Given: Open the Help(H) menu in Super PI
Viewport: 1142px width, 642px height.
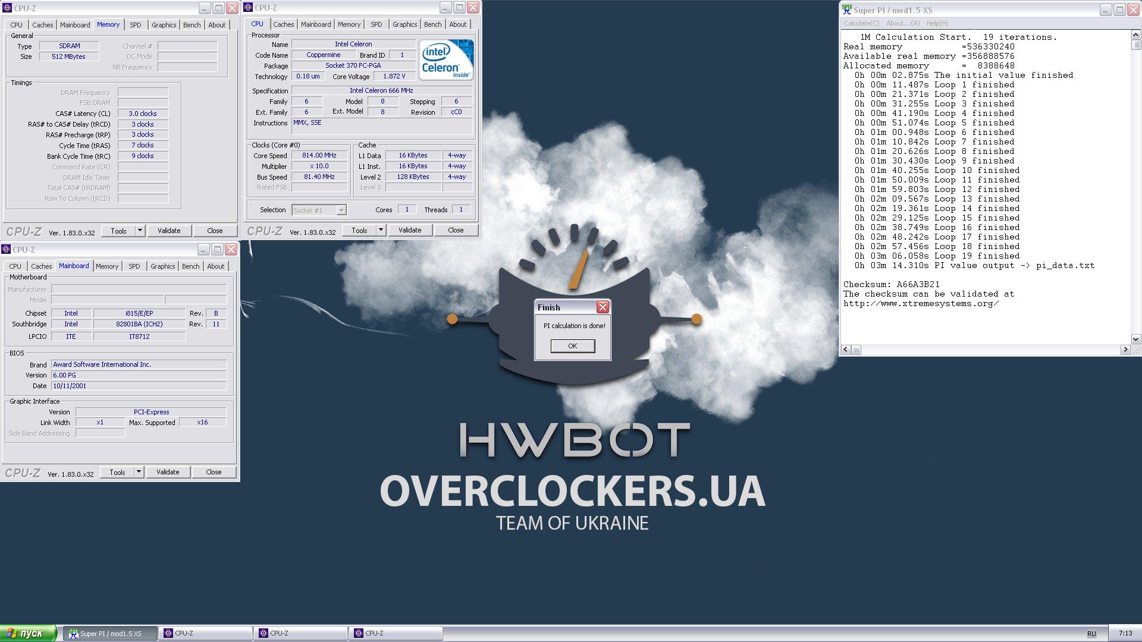Looking at the screenshot, I should click(x=937, y=23).
